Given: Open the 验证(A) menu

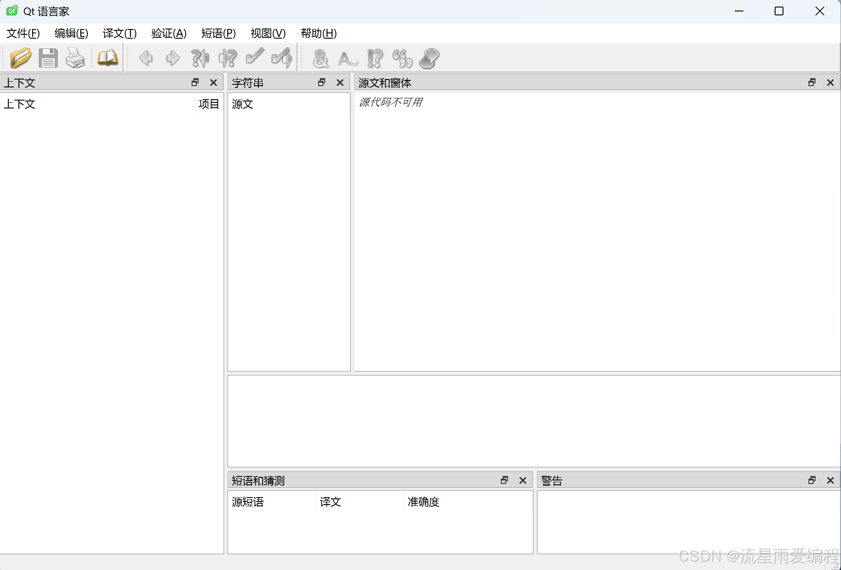Looking at the screenshot, I should click(x=169, y=33).
